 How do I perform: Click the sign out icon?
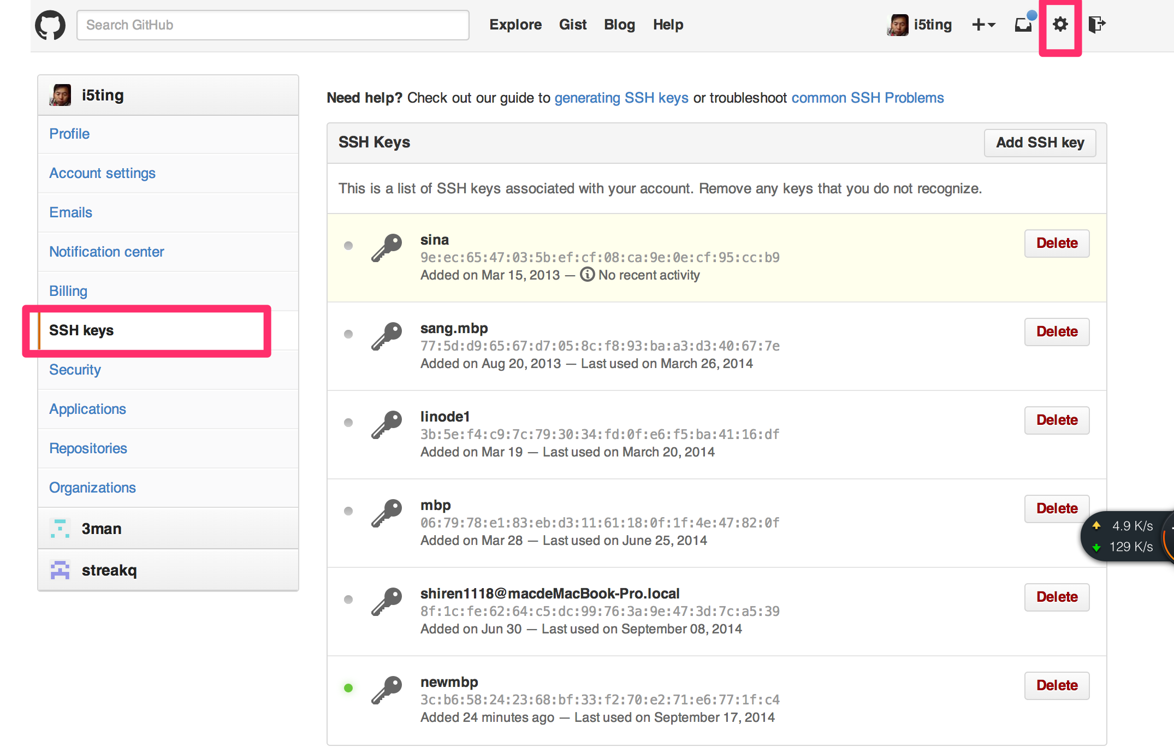pos(1096,25)
